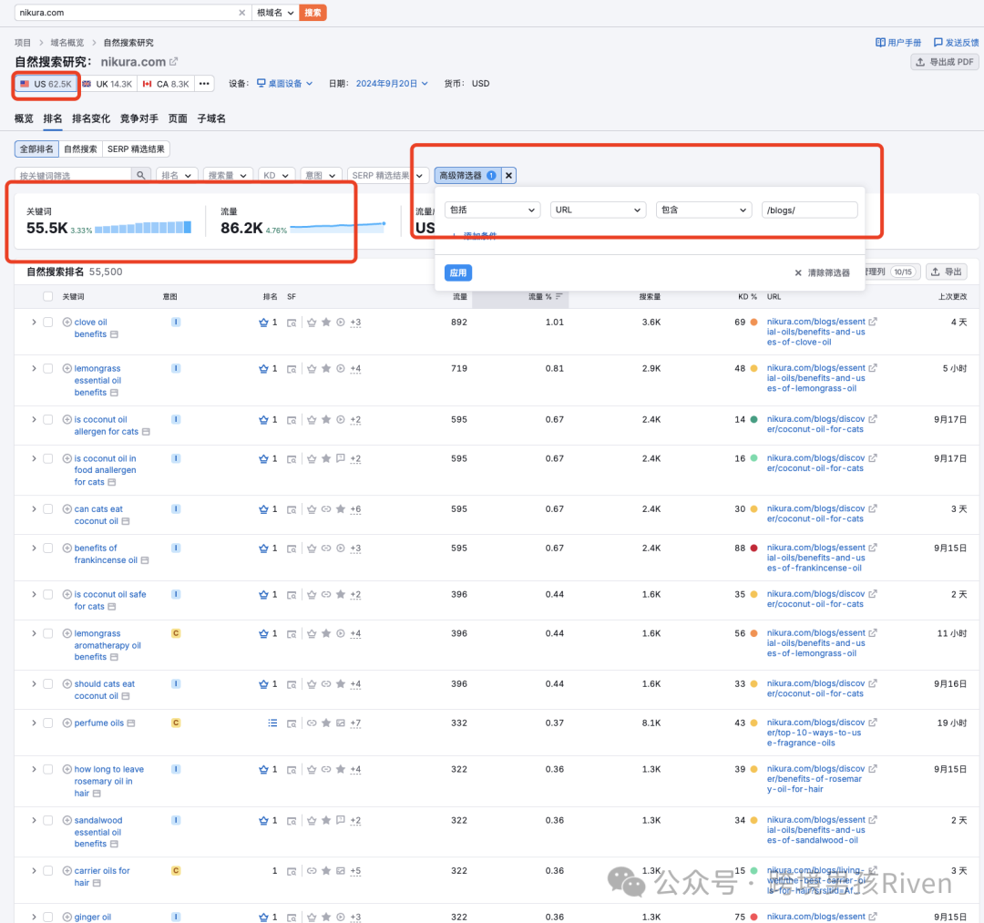This screenshot has height=923, width=984.
Task: Click the keyword filter input field
Action: [x=73, y=176]
